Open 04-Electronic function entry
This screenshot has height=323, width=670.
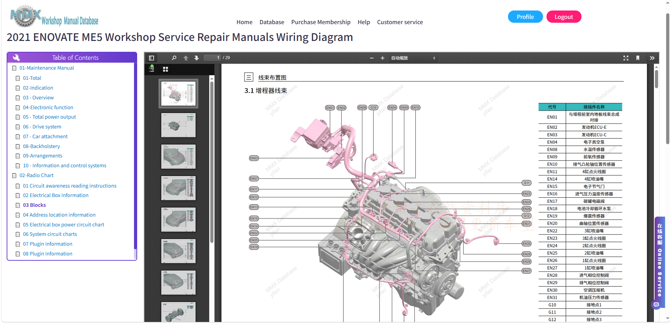pos(48,107)
